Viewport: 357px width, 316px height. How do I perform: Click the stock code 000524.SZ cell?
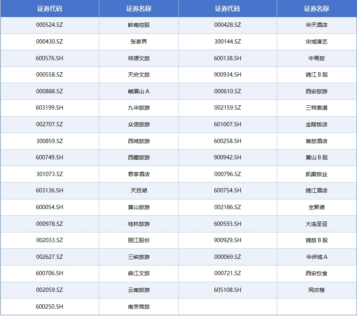click(x=49, y=25)
